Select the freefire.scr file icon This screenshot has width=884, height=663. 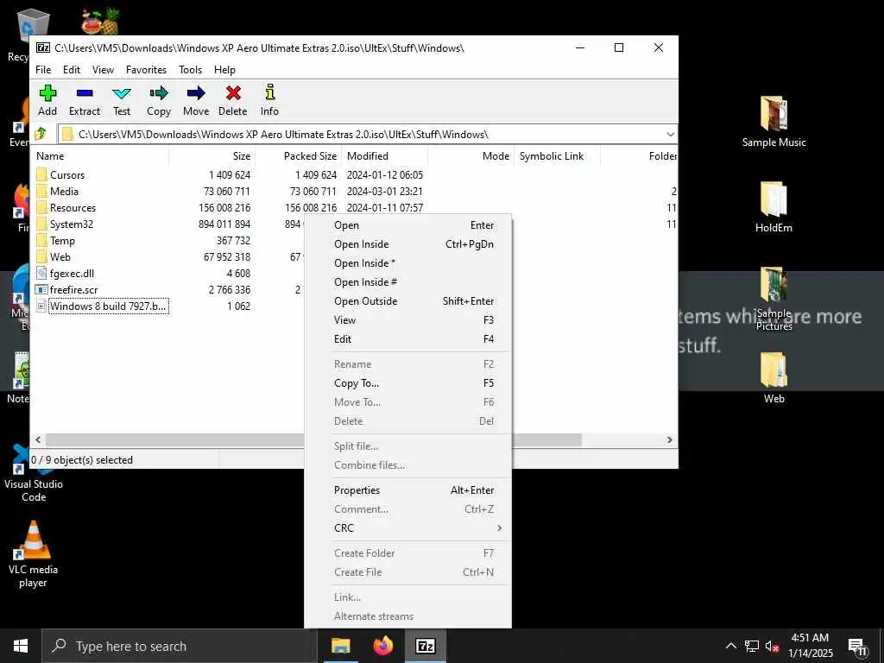tap(41, 290)
